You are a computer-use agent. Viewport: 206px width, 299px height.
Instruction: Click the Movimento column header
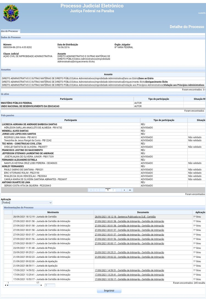tap(53, 212)
